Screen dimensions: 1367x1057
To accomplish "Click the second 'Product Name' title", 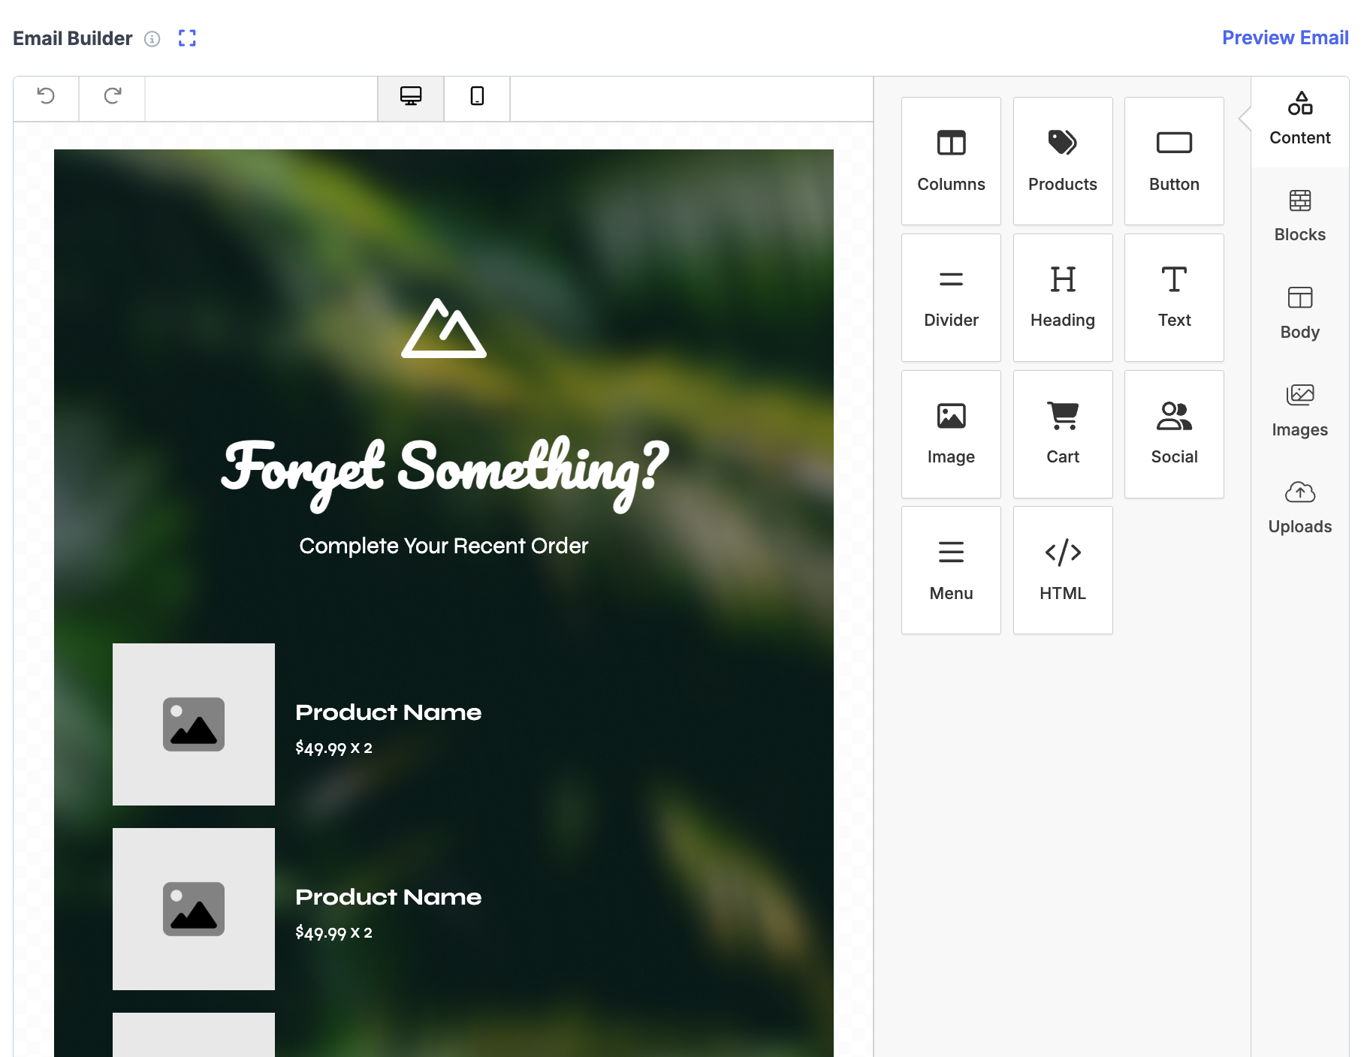I will [x=388, y=897].
